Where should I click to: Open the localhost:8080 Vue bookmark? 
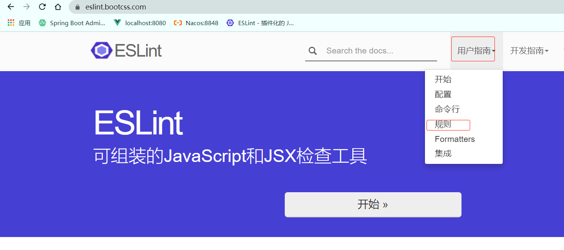coord(140,23)
